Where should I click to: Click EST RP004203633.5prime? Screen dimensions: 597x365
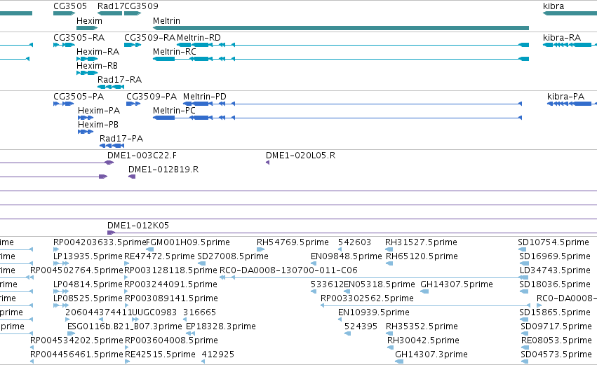point(100,242)
